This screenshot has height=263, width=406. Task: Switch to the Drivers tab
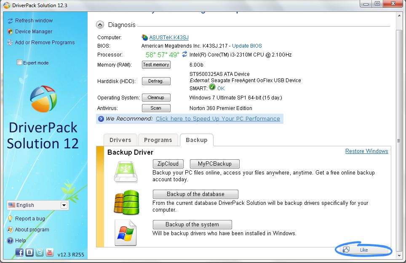[x=120, y=140]
